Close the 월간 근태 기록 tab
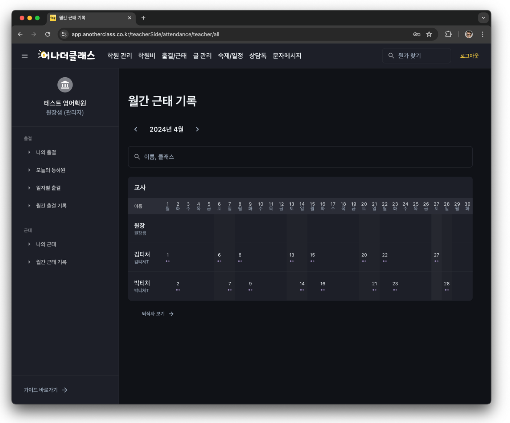 pyautogui.click(x=129, y=18)
